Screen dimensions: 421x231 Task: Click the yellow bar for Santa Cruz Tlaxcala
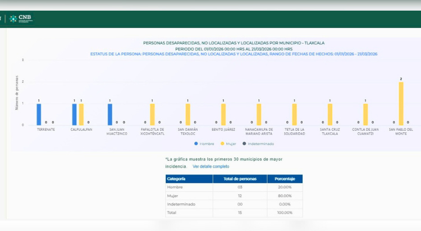330,114
